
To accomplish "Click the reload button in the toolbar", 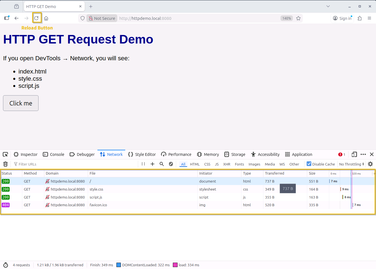I will (x=37, y=18).
